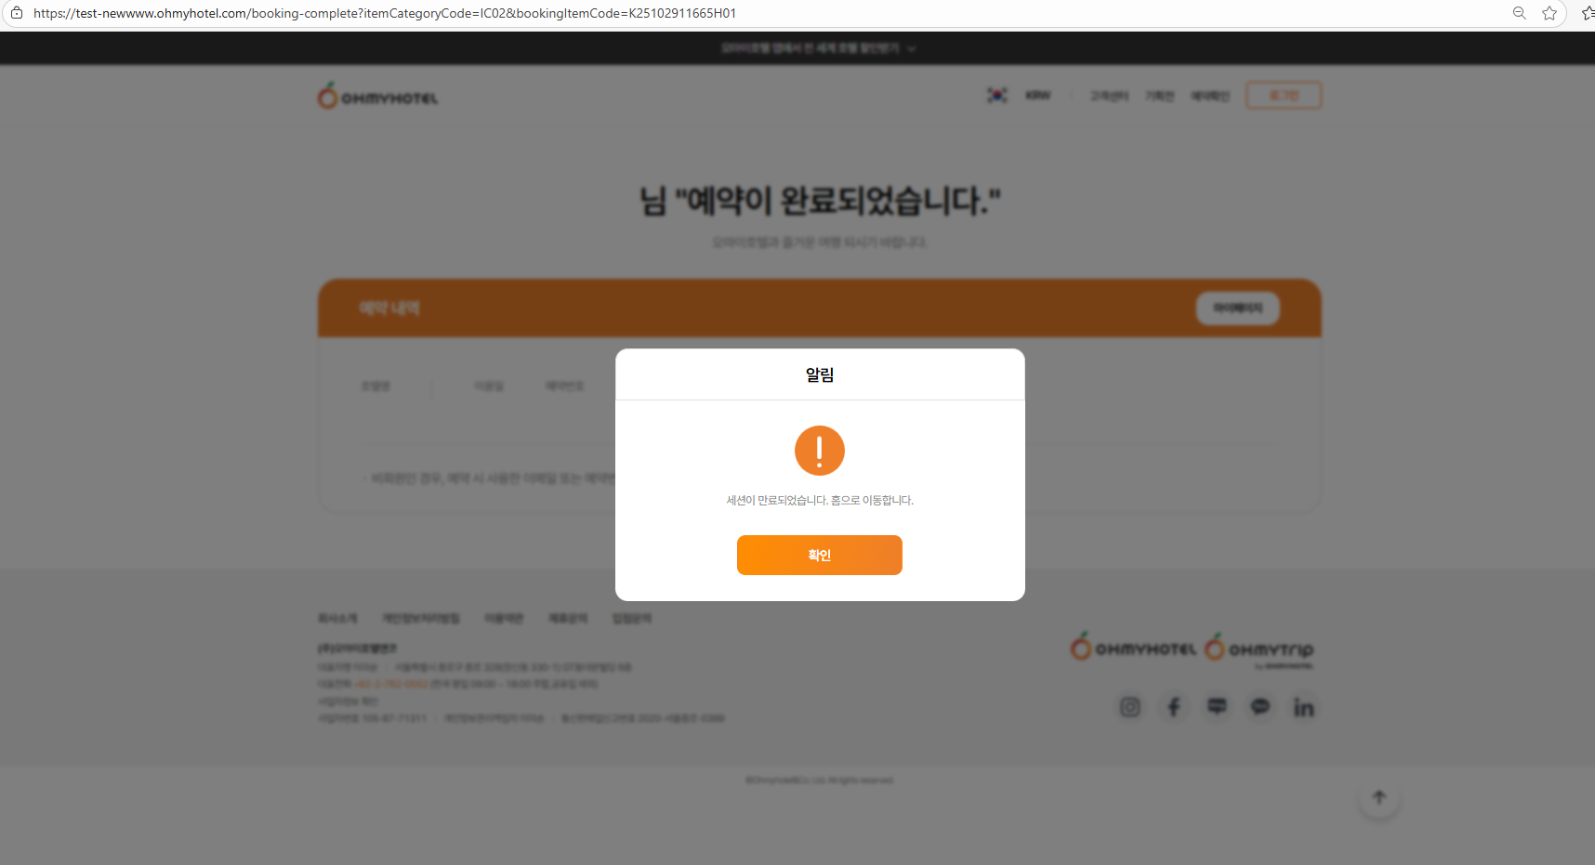
Task: Open the Instagram social icon
Action: coord(1130,707)
